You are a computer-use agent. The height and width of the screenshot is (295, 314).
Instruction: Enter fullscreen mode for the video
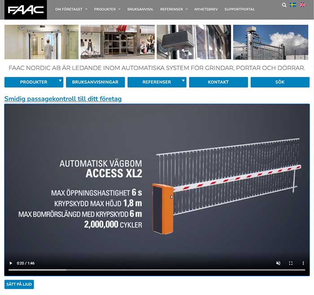[291, 263]
